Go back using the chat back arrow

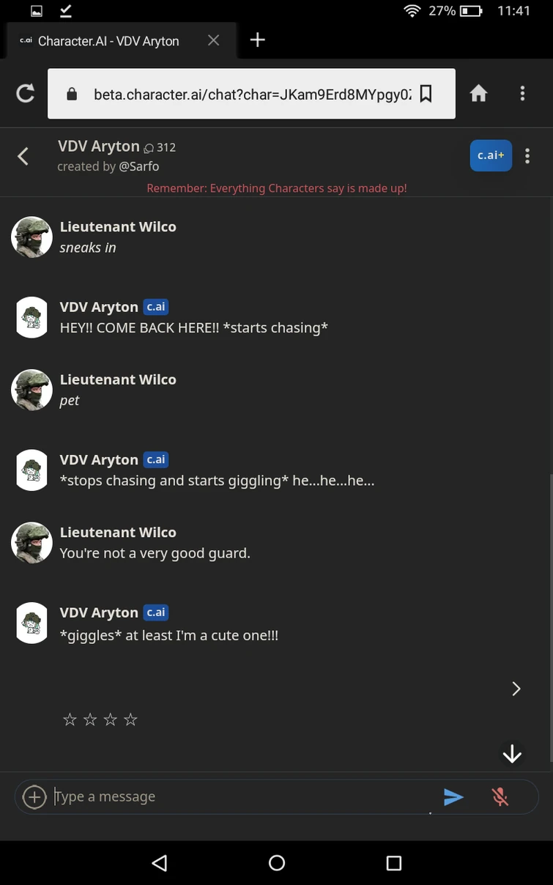pyautogui.click(x=23, y=156)
